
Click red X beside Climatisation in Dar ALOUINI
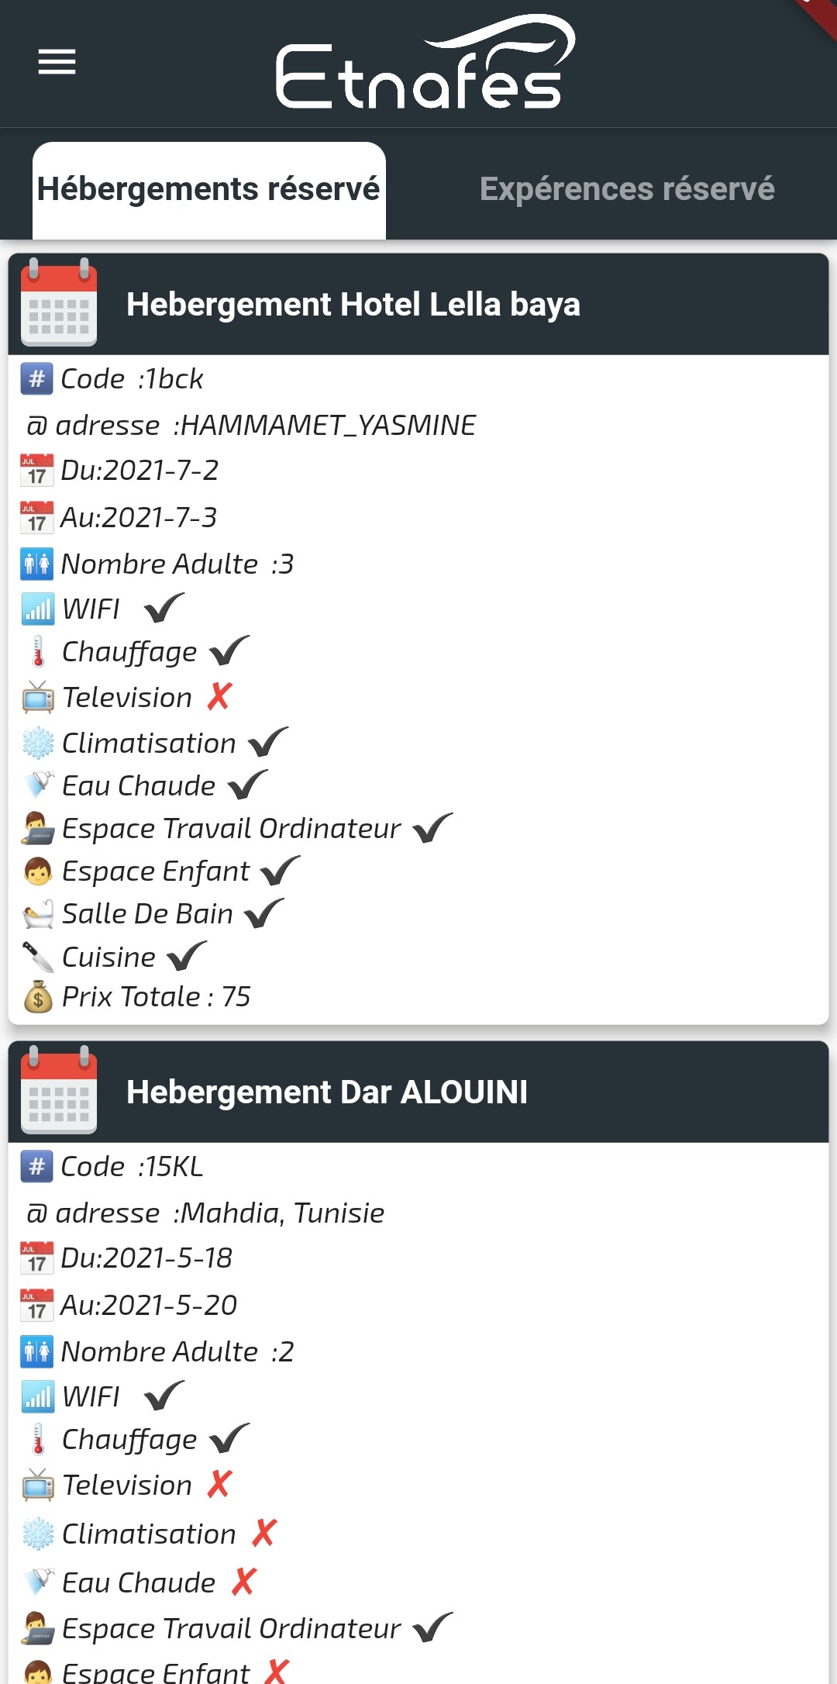(263, 1534)
